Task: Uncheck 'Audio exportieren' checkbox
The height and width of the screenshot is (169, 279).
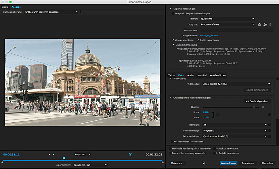Action: (198, 40)
